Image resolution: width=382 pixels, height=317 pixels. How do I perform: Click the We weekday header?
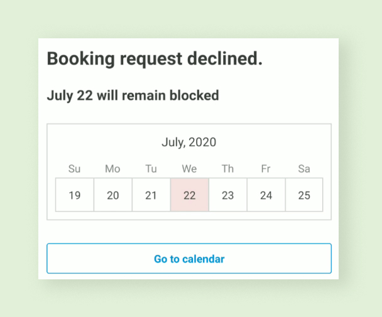pyautogui.click(x=189, y=168)
